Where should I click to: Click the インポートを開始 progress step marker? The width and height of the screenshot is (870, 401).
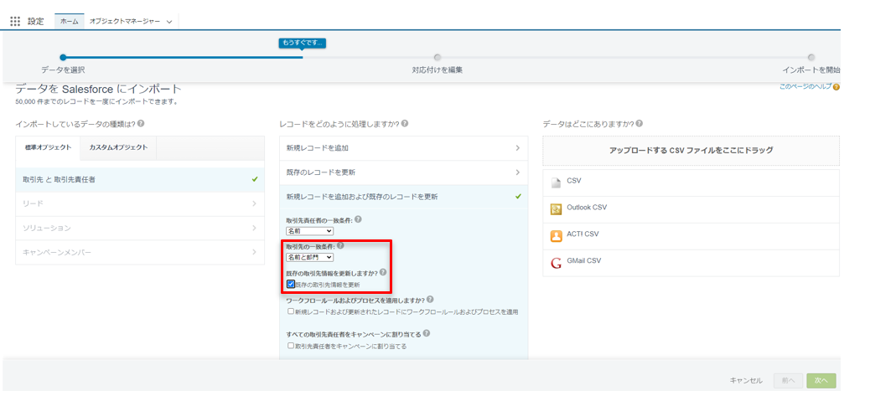pos(811,57)
